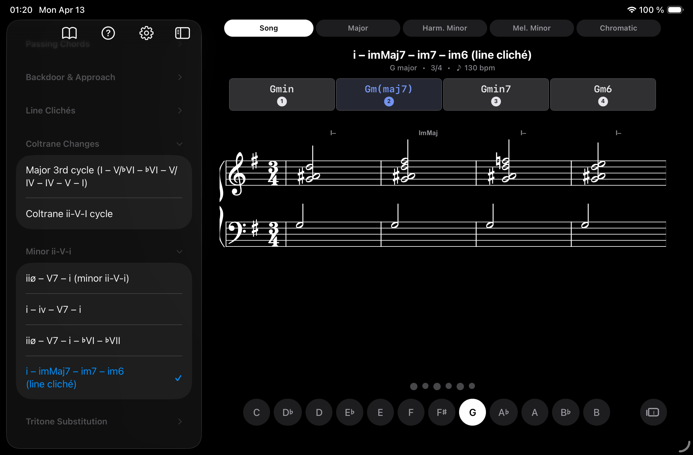Screen dimensions: 693x455
Task: Switch to the Chromatic tab
Action: (618, 28)
